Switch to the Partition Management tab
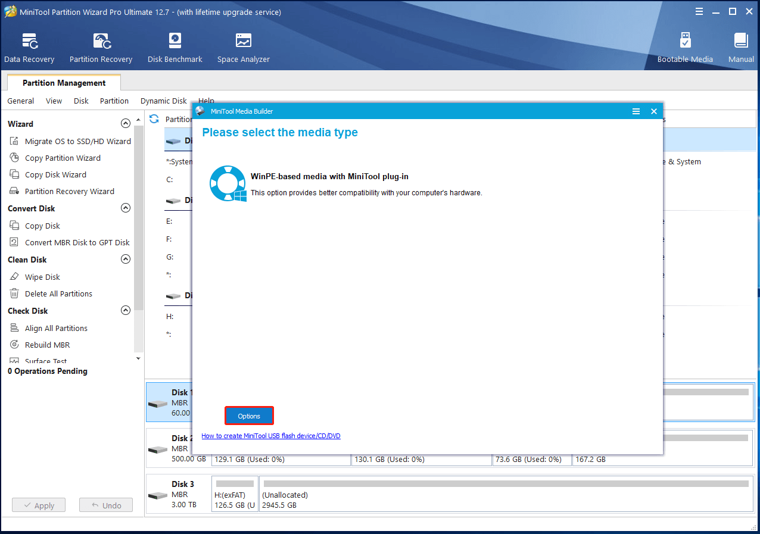This screenshot has height=534, width=760. (x=63, y=83)
